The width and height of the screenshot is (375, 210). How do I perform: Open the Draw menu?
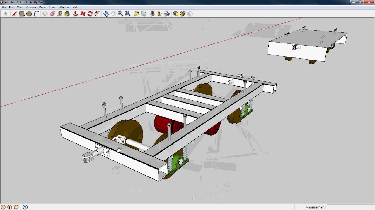coord(42,7)
